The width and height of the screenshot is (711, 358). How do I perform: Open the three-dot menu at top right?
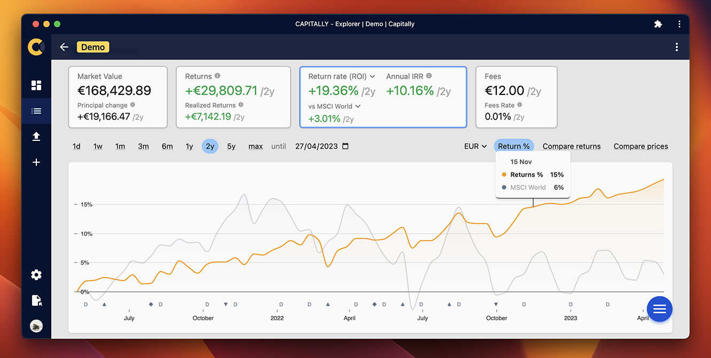pyautogui.click(x=676, y=47)
